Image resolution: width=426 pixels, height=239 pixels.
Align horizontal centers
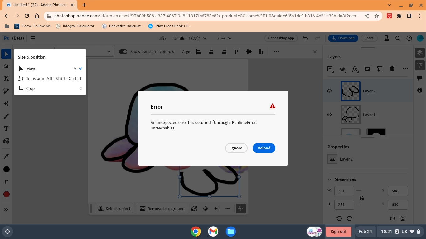[211, 52]
